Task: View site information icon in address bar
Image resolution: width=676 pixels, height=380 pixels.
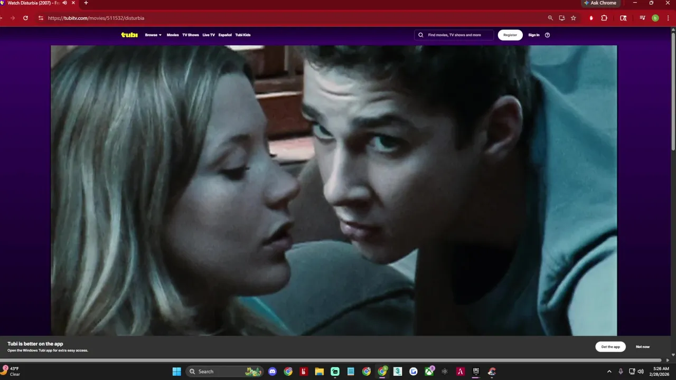Action: pyautogui.click(x=41, y=18)
